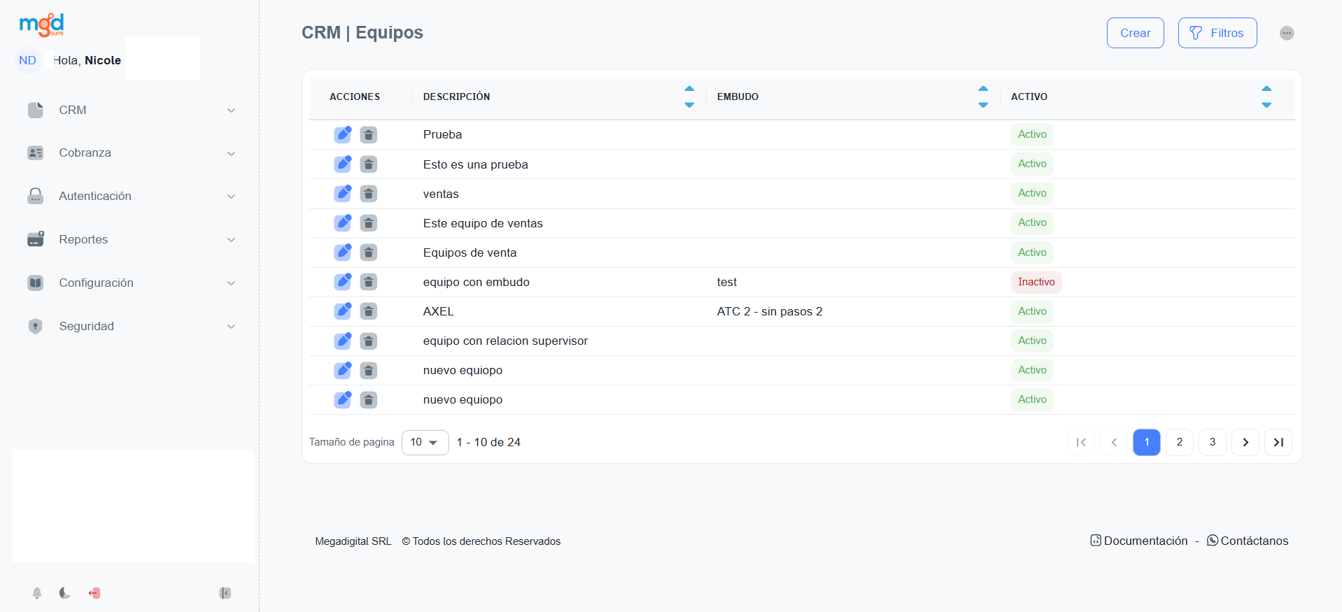Click the red logout icon
Image resolution: width=1342 pixels, height=612 pixels.
coord(94,593)
